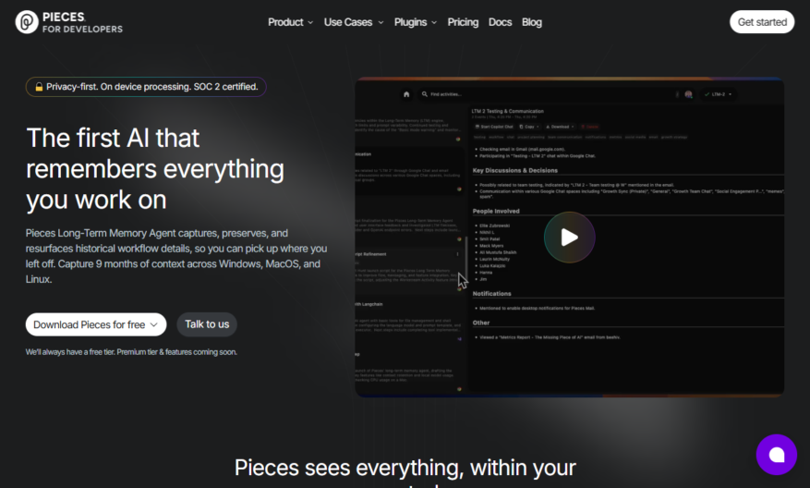Image resolution: width=810 pixels, height=488 pixels.
Task: Click Start Copilot Chat in video preview
Action: (494, 127)
